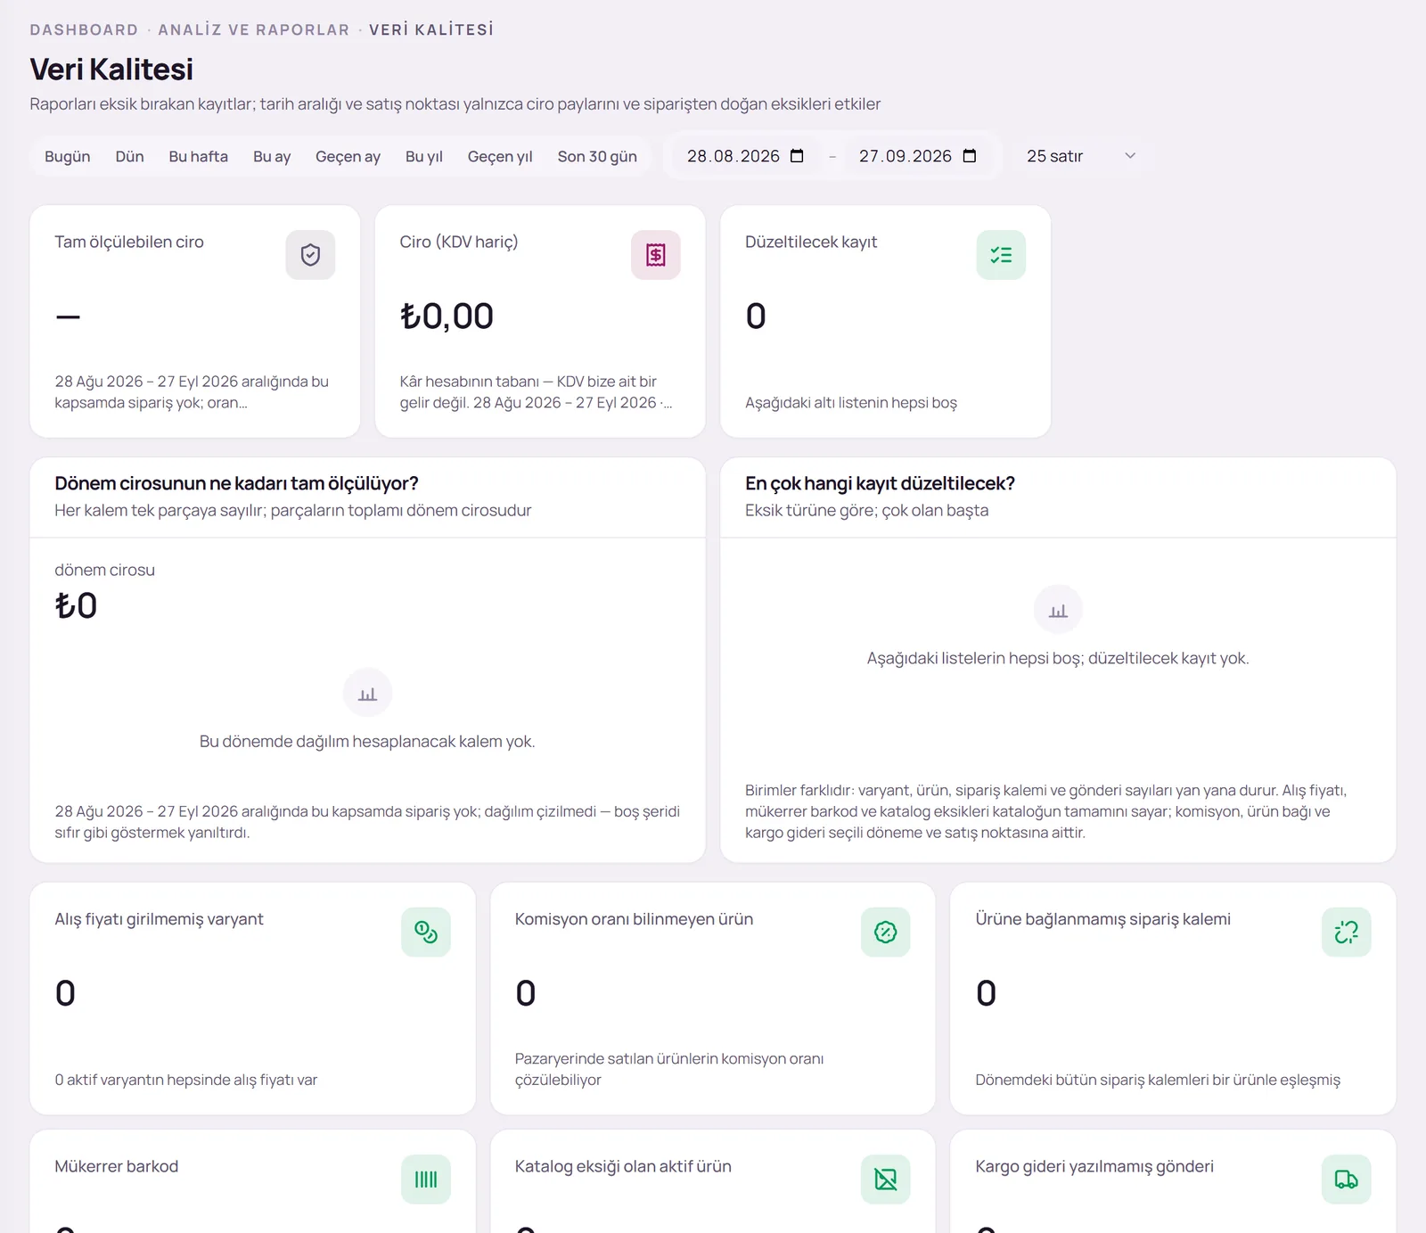Click the barcode icon on Mükerrer barkod card
1426x1233 pixels.
pos(426,1180)
